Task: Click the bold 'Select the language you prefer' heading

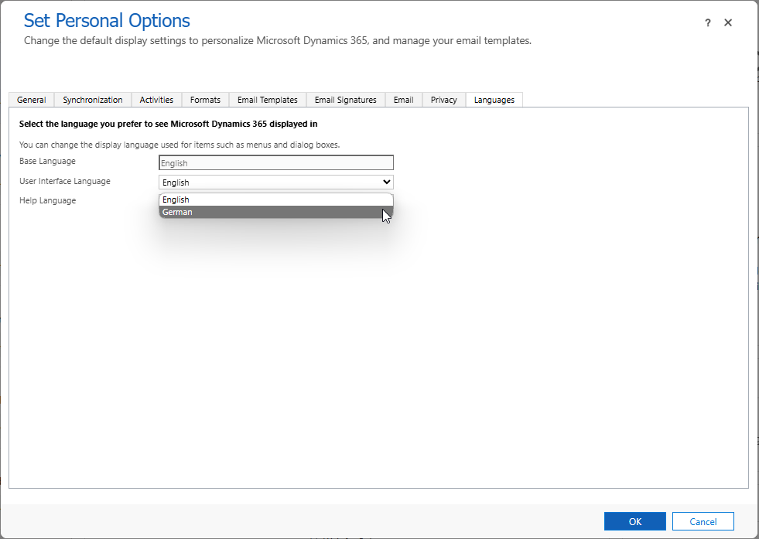Action: click(169, 124)
